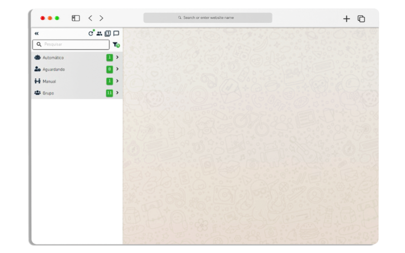
Task: Click the magnifier icon in Pesquisar field
Action: [39, 45]
